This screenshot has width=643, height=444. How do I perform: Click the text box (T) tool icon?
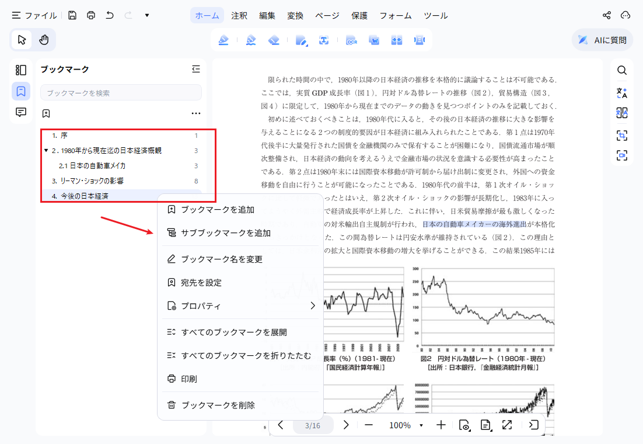[324, 40]
